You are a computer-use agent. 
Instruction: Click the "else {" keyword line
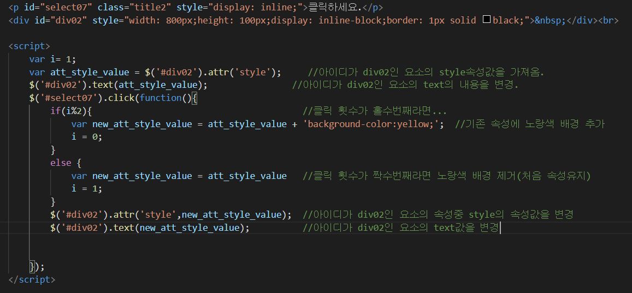[x=66, y=163]
